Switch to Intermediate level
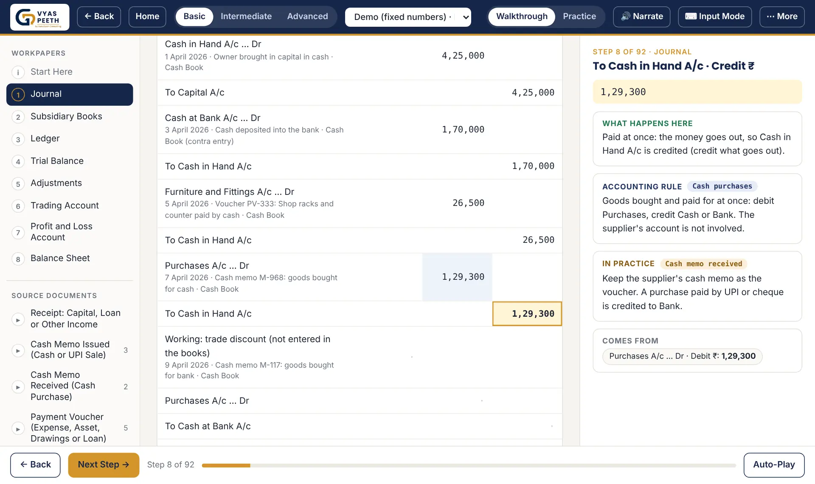The height and width of the screenshot is (484, 815). tap(246, 17)
